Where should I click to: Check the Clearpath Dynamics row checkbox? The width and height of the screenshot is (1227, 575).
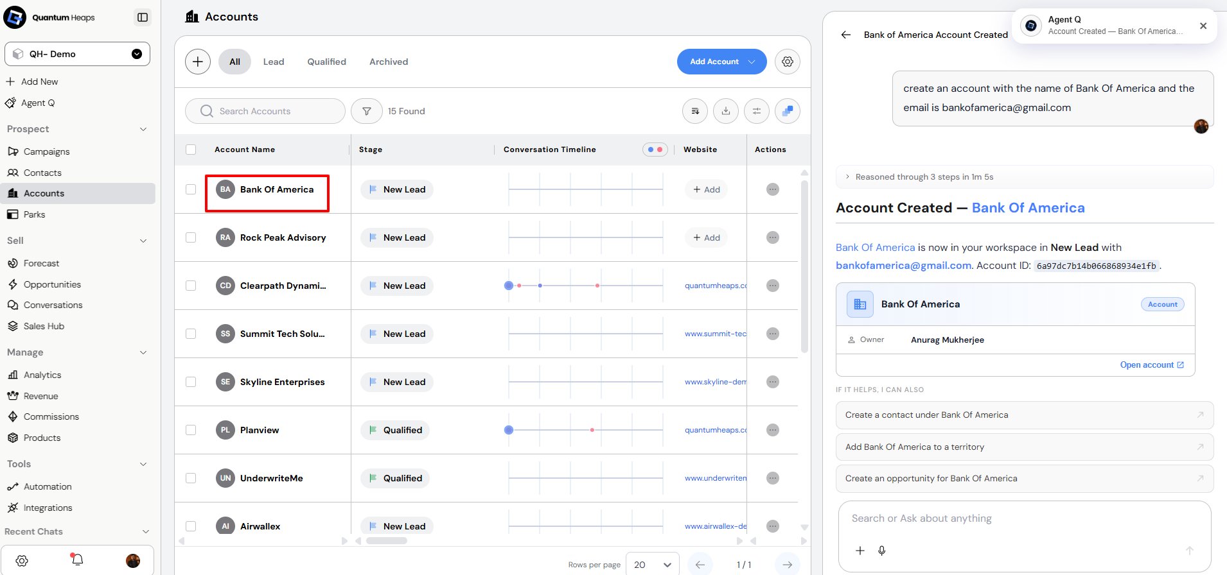click(191, 286)
